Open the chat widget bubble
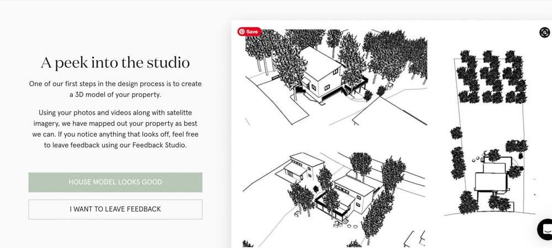Viewport: 552px width, 248px height. coord(546,229)
